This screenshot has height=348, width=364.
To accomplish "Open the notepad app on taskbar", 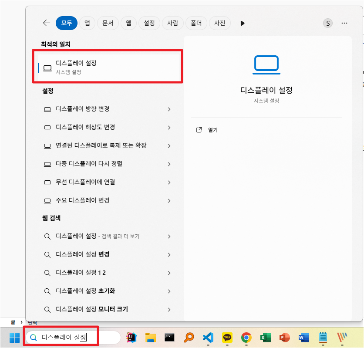I will pyautogui.click(x=323, y=338).
